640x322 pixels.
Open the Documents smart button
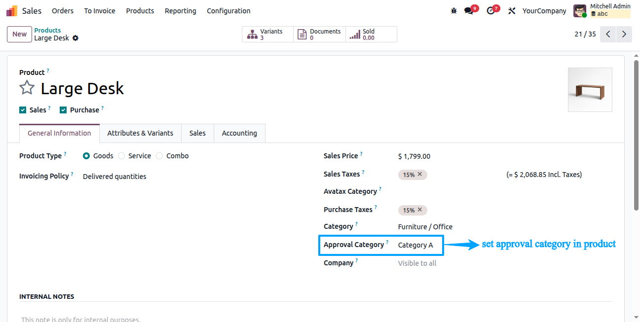point(320,34)
